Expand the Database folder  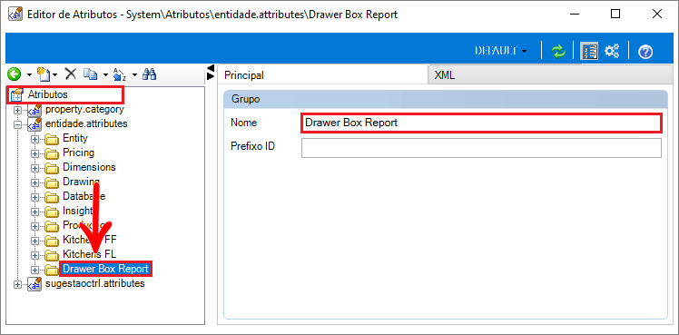tap(35, 197)
